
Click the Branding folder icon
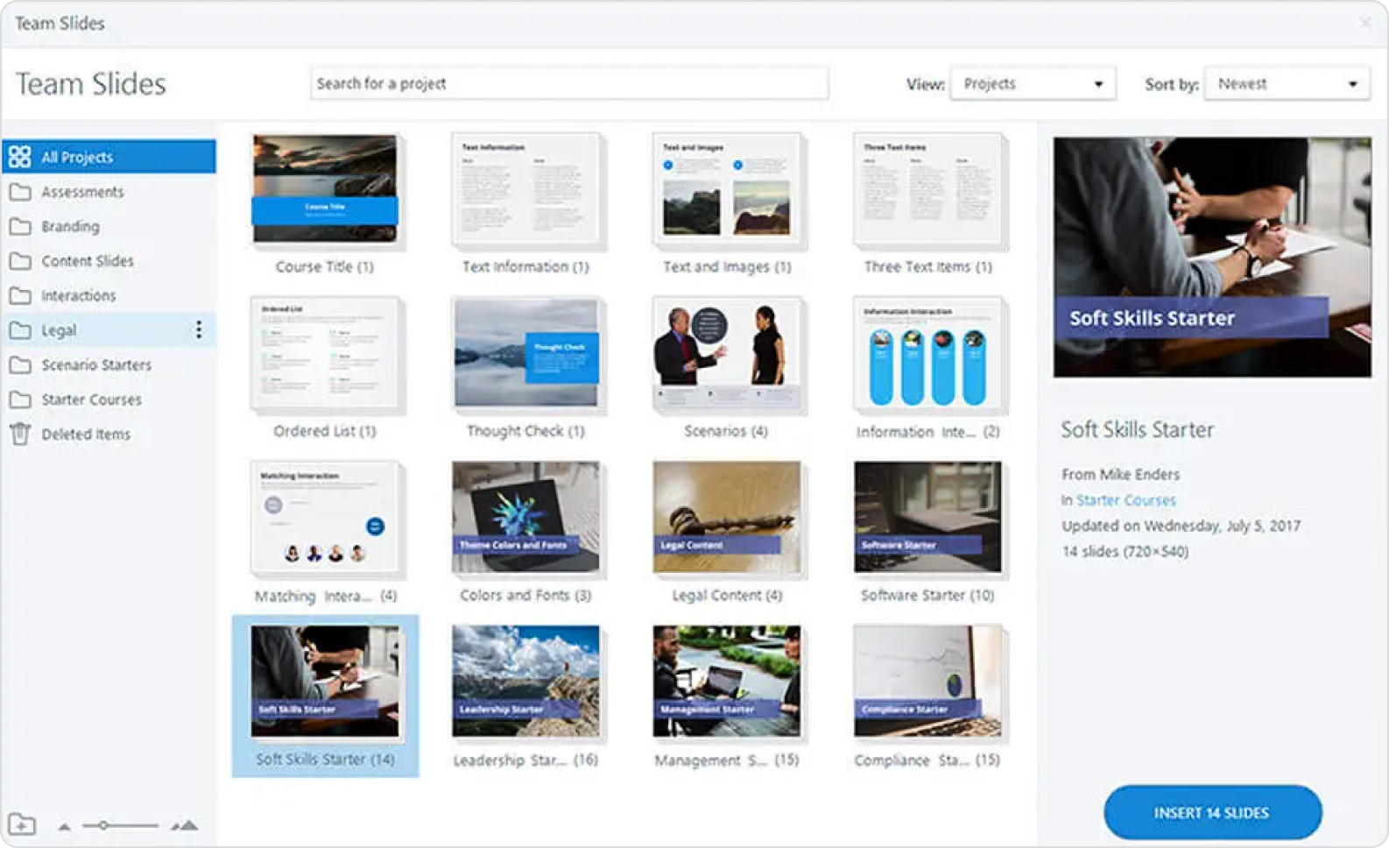click(x=20, y=226)
